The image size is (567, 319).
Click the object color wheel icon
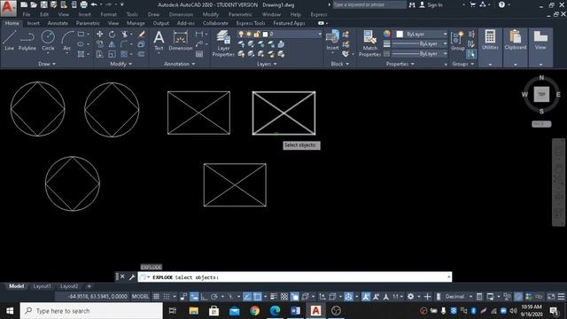387,34
